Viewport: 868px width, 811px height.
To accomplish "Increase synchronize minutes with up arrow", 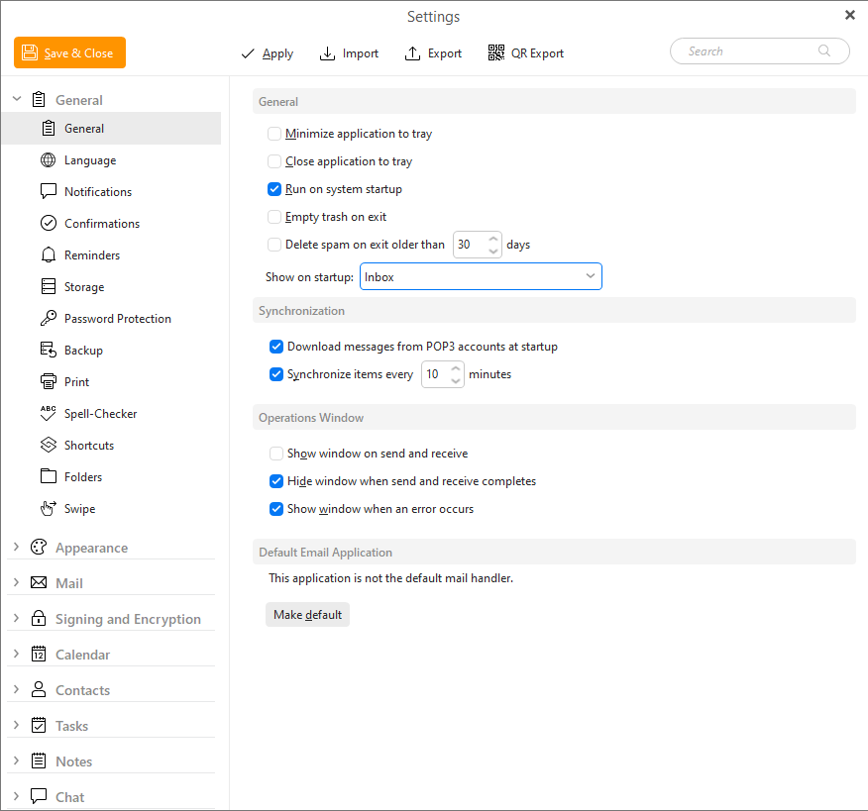I will [456, 369].
